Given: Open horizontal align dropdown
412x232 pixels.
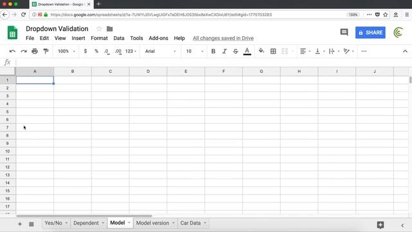Looking at the screenshot, I should [305, 52].
